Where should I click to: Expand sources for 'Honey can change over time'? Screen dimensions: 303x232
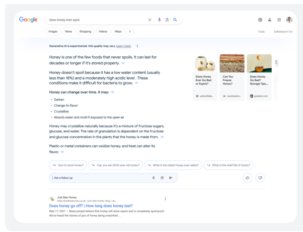(x=113, y=92)
